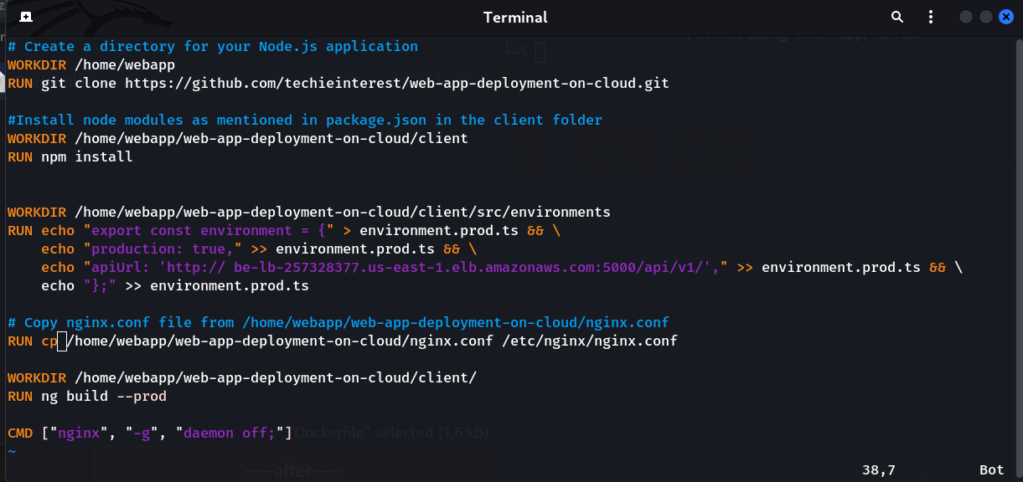Maximize the Terminal window
Viewport: 1023px width, 482px height.
986,17
